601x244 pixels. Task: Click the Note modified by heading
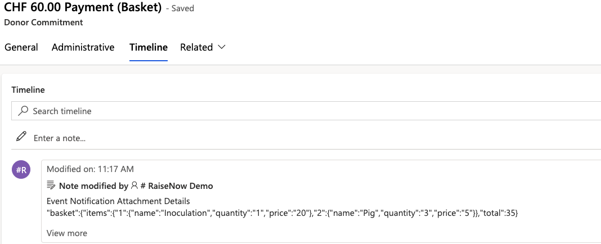pyautogui.click(x=93, y=186)
